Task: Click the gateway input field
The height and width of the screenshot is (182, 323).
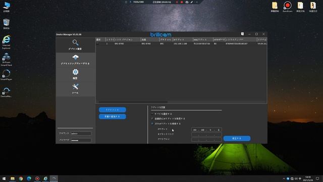Action: click(206, 140)
